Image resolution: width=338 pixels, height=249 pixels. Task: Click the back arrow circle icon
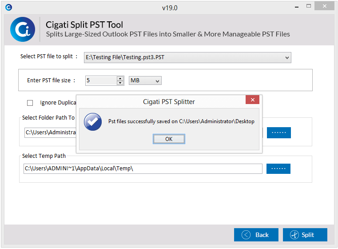[246, 235]
